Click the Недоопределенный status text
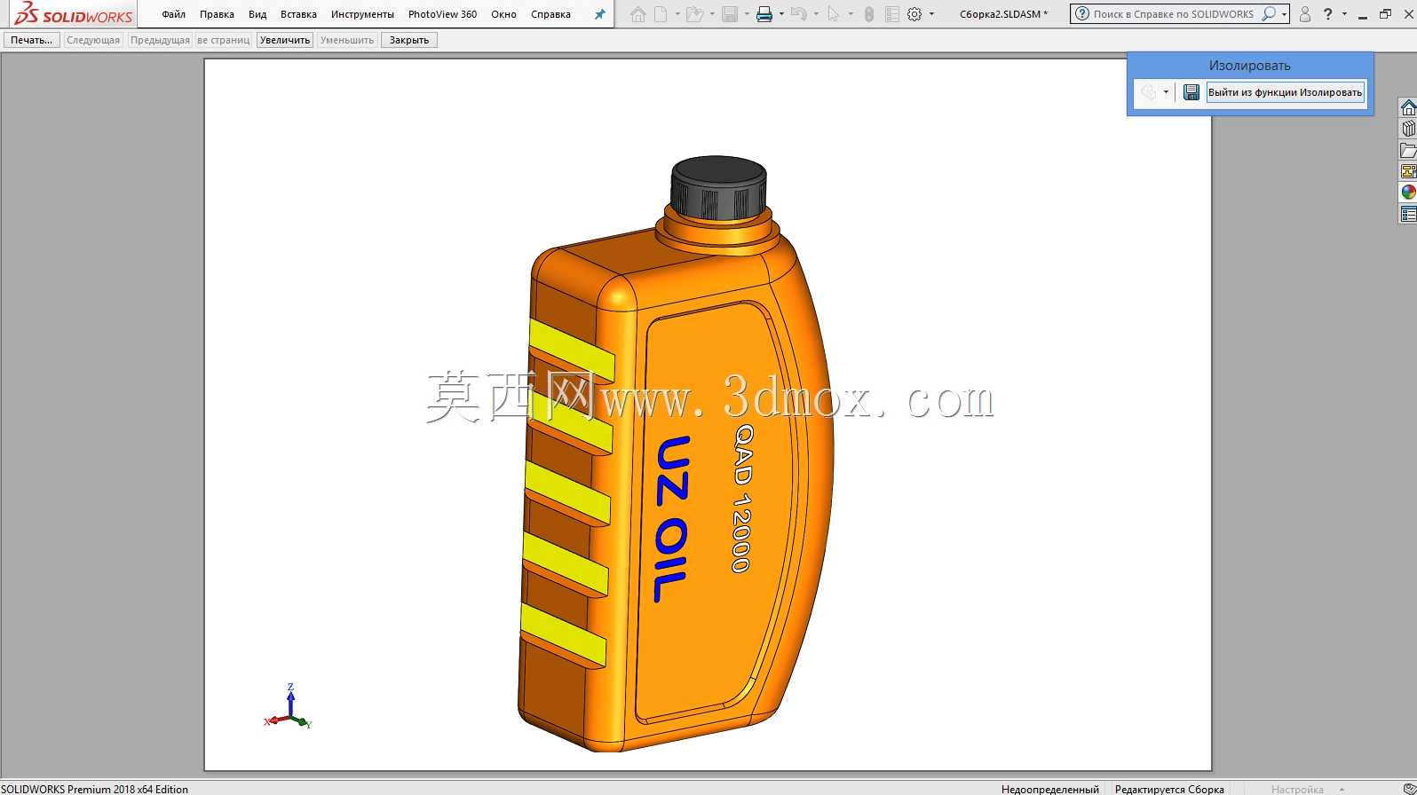Viewport: 1417px width, 795px height. (1049, 789)
